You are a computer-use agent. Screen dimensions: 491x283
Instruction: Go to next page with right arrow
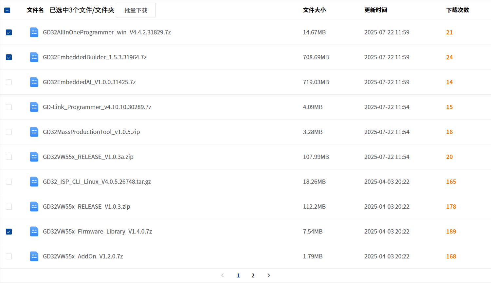(x=269, y=275)
